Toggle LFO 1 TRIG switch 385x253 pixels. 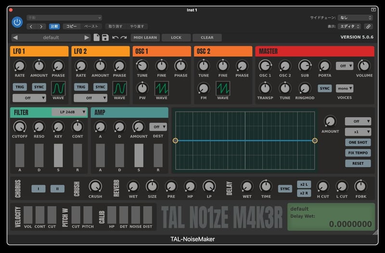coord(20,87)
